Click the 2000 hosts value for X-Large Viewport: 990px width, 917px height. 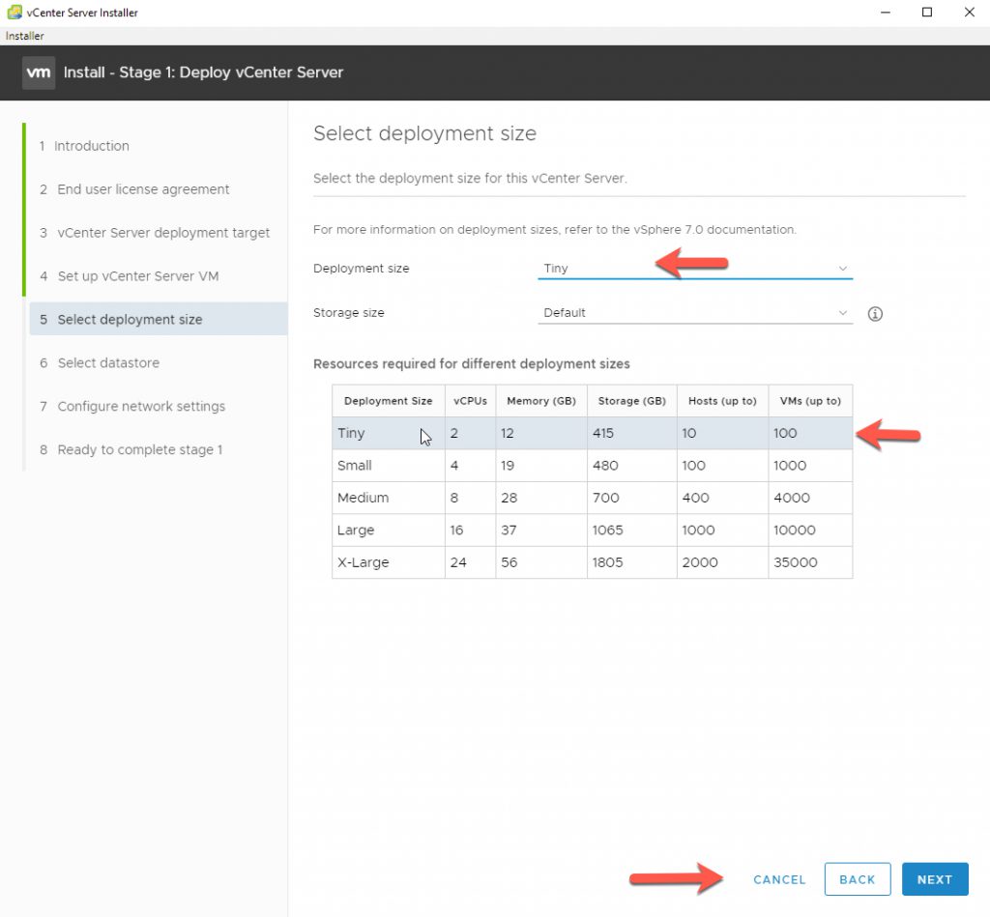pos(700,562)
